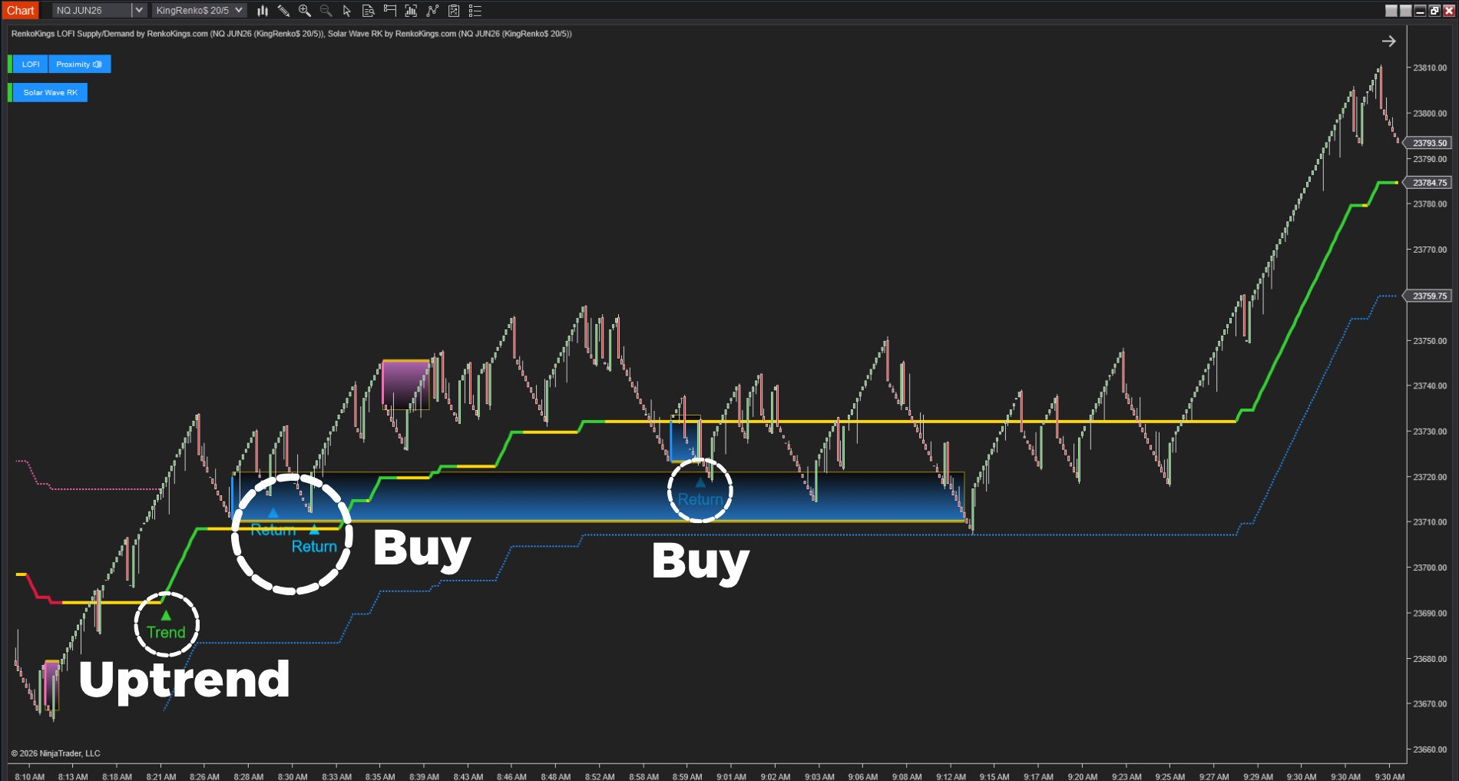Viewport: 1459px width, 781px height.
Task: Open the bar style candlestick icon
Action: coord(263,11)
